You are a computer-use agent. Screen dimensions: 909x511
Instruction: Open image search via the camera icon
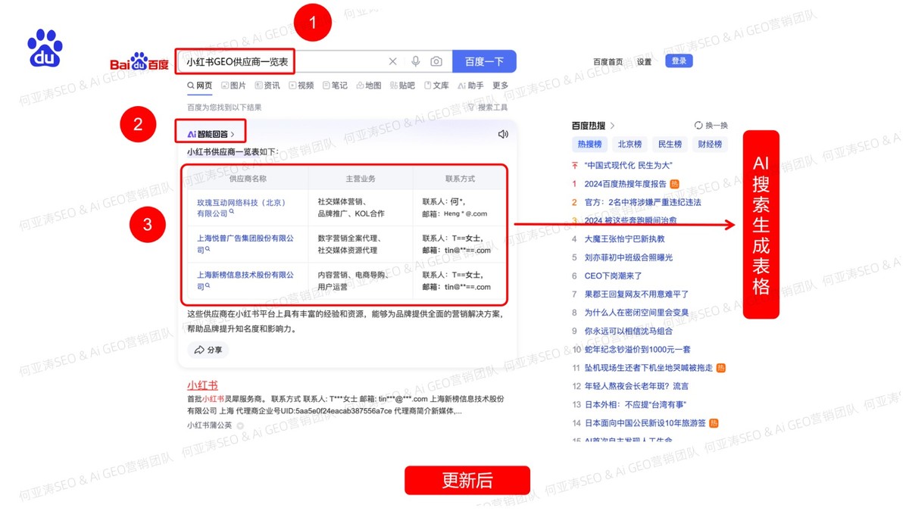tap(436, 61)
